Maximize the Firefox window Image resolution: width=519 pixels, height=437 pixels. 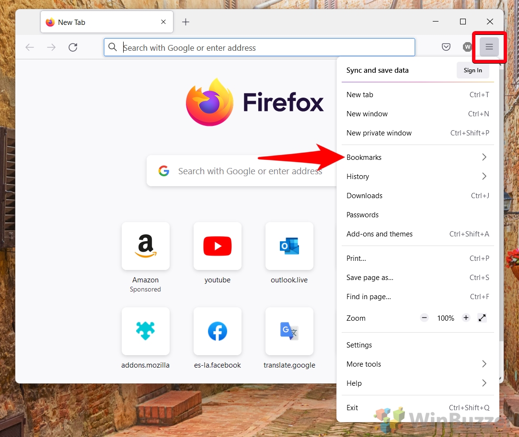(x=463, y=22)
